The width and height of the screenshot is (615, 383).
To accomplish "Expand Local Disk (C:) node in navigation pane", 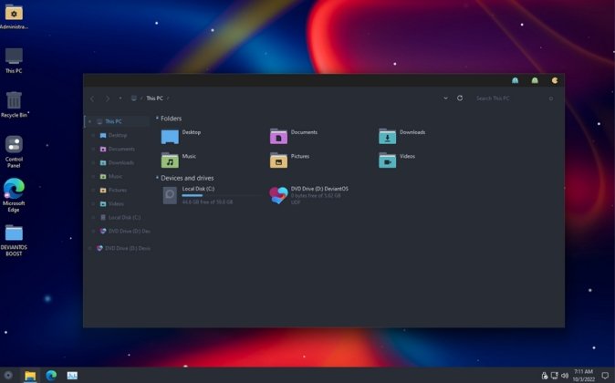I will (93, 218).
